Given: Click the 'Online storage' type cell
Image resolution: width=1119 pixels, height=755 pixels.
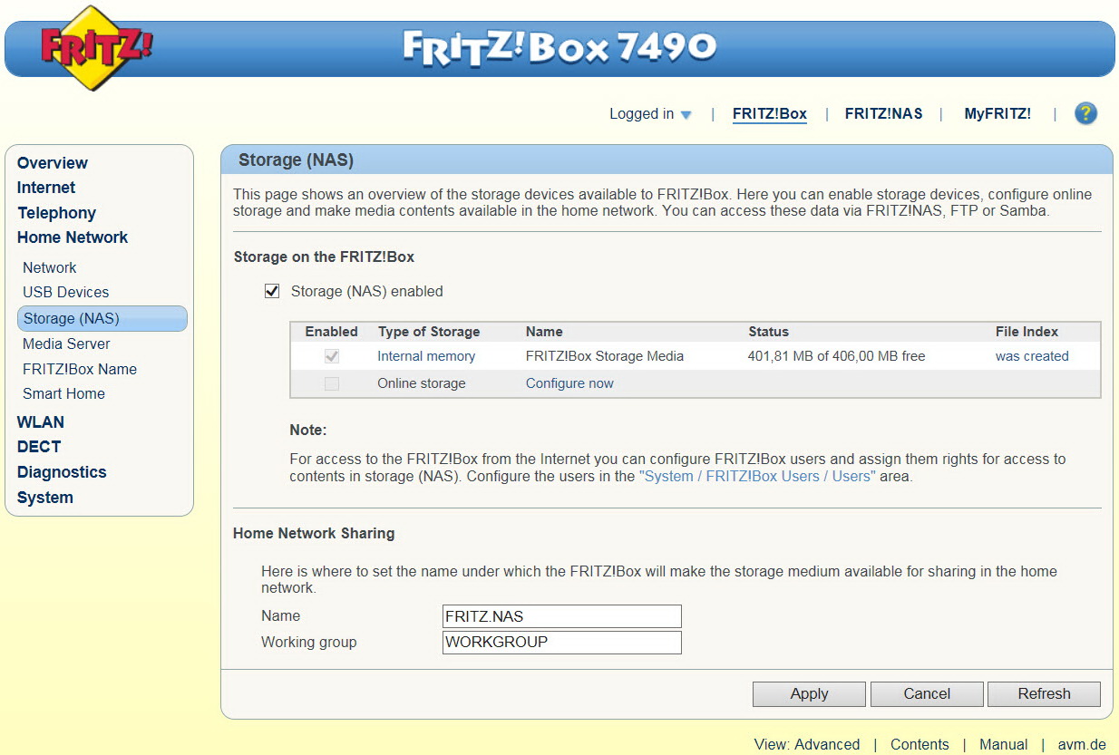Looking at the screenshot, I should [x=422, y=383].
